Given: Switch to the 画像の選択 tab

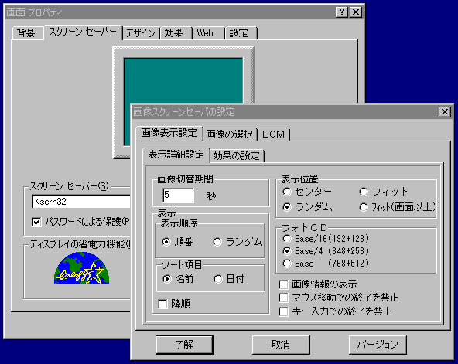Looking at the screenshot, I should (x=229, y=134).
